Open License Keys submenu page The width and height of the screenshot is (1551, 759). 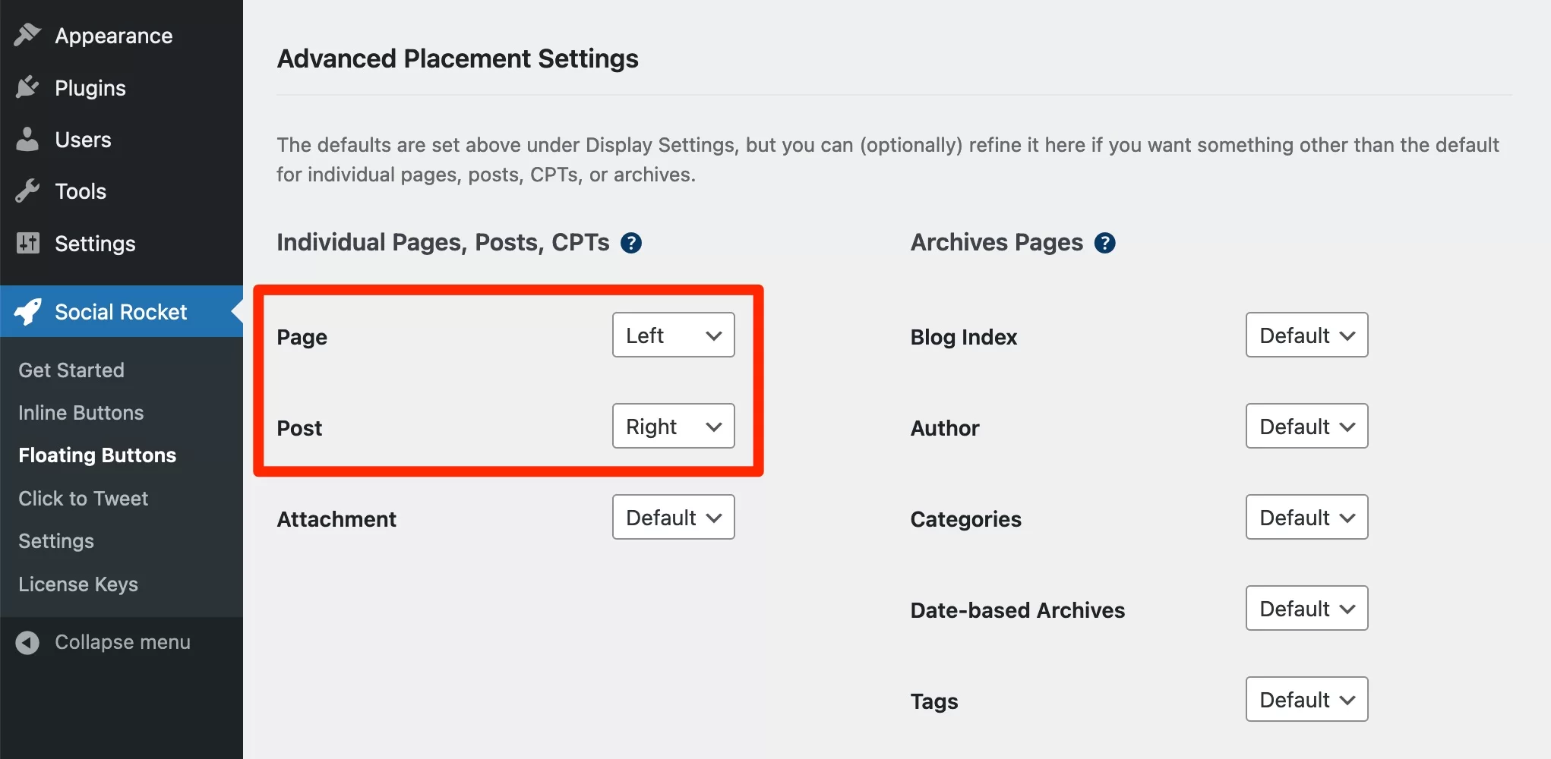pyautogui.click(x=78, y=584)
